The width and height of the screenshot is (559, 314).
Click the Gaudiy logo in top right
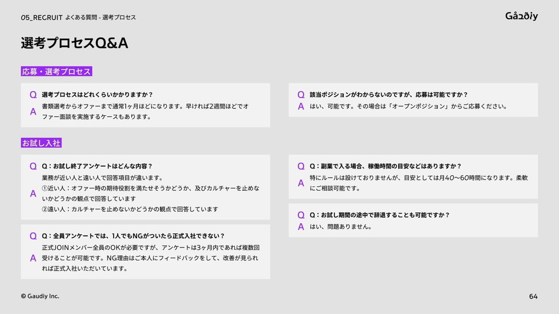(x=521, y=16)
